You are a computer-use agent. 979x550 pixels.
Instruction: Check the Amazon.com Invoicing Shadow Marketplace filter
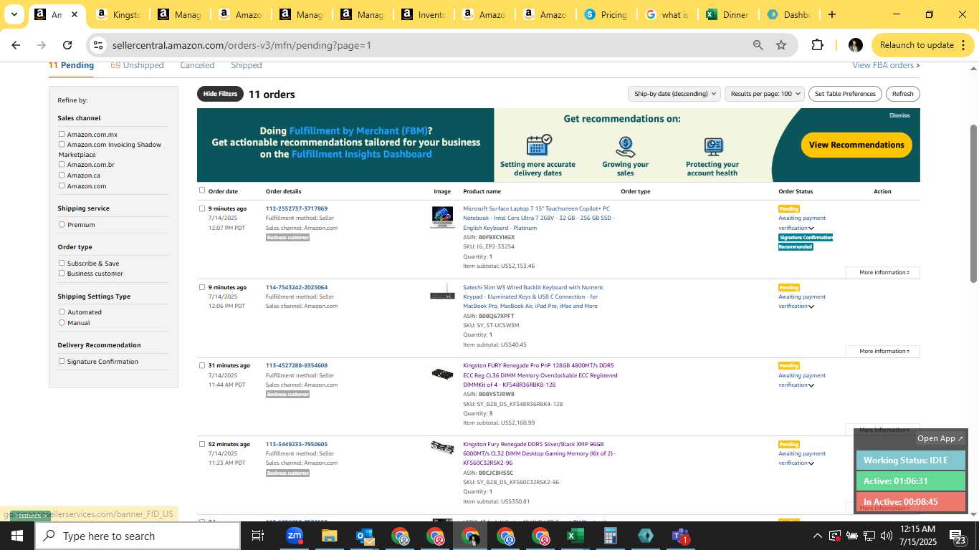pyautogui.click(x=62, y=144)
